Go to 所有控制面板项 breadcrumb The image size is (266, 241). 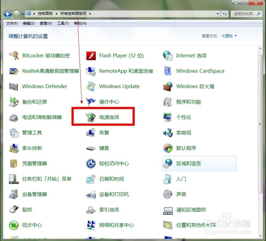point(73,14)
